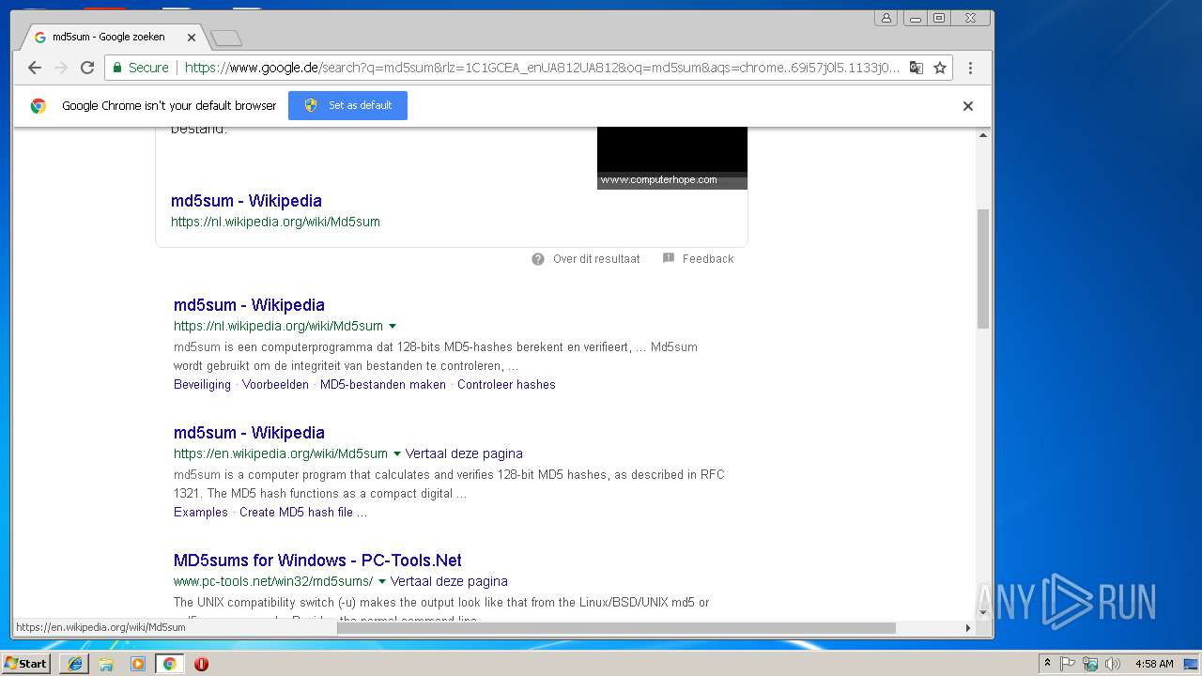Click the Chrome taskbar button
The height and width of the screenshot is (676, 1202).
coord(169,664)
